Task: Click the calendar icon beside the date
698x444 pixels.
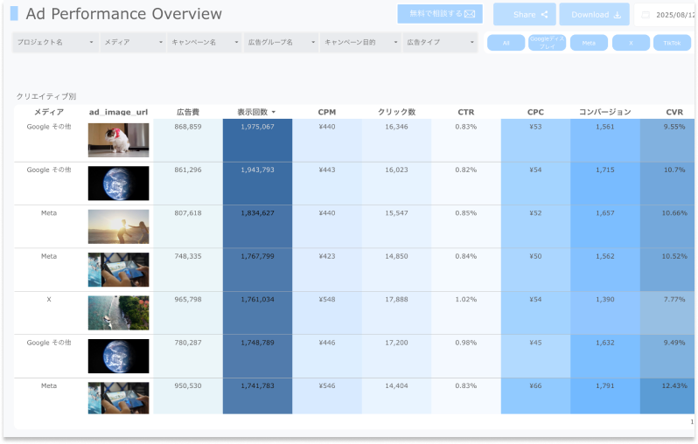Action: (x=646, y=15)
